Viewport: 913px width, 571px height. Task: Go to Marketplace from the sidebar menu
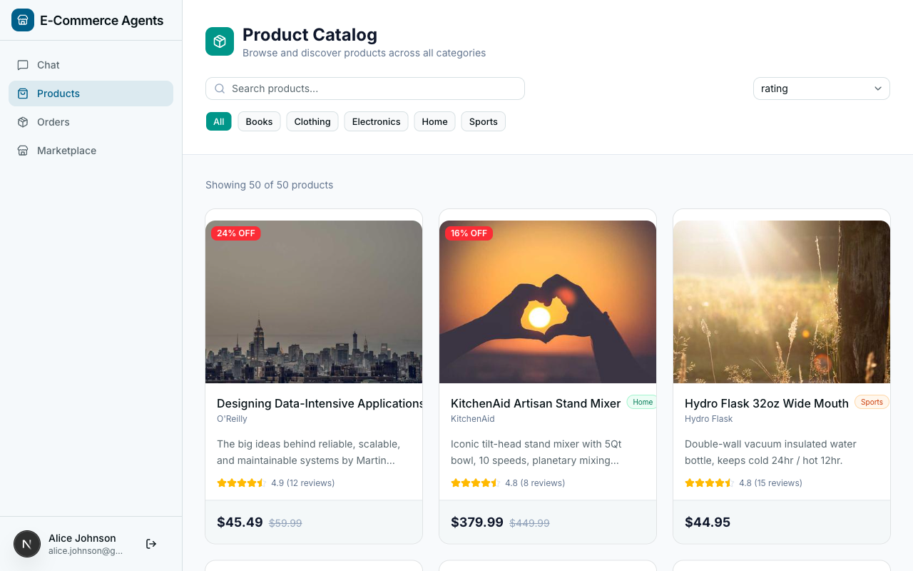click(x=66, y=151)
